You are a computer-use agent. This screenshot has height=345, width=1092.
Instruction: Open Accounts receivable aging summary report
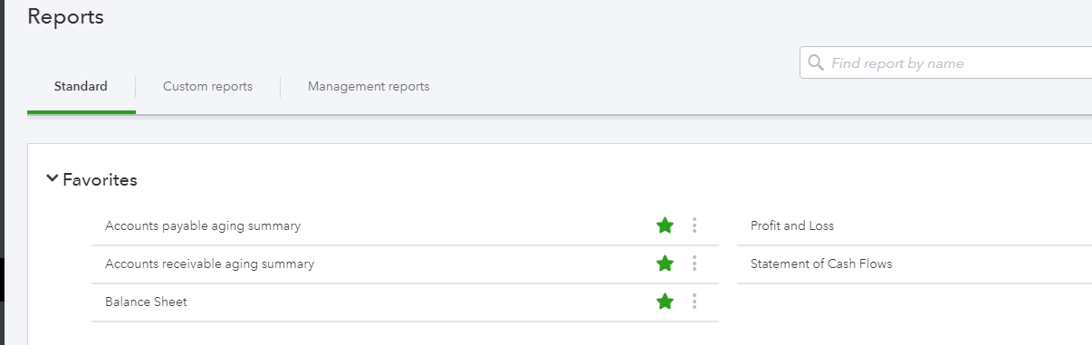tap(209, 264)
